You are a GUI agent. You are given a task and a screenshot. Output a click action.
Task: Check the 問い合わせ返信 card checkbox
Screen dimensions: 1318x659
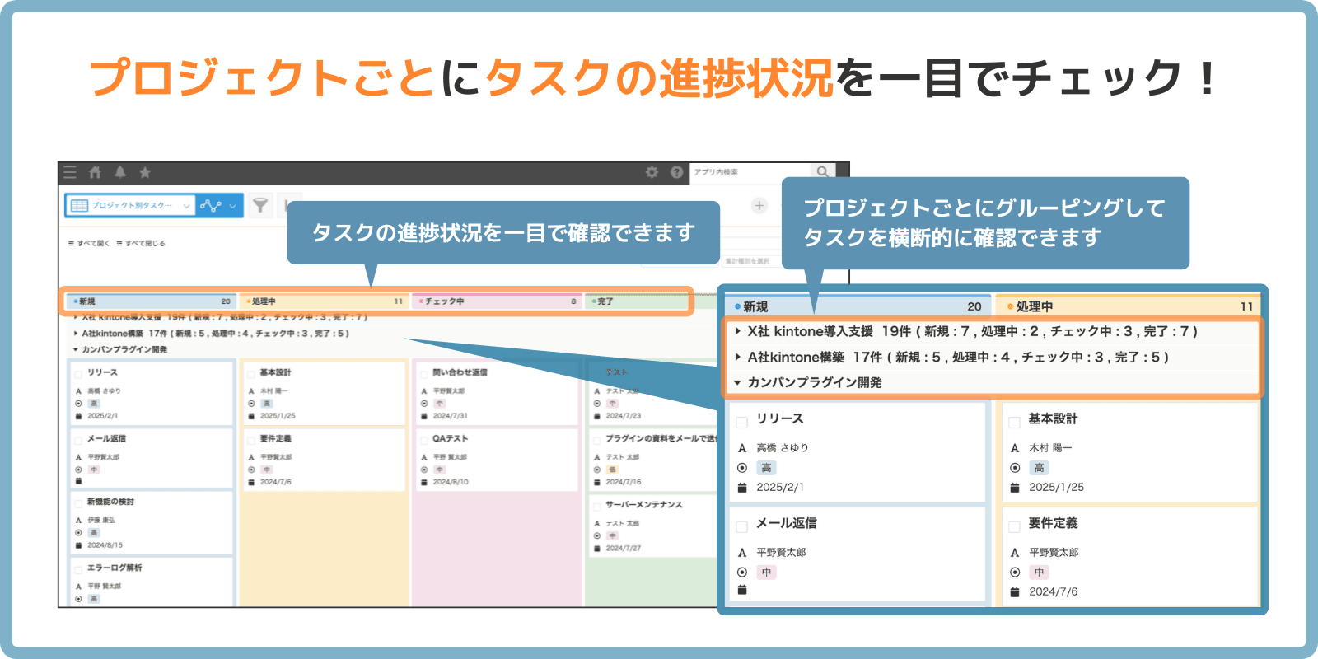[424, 373]
